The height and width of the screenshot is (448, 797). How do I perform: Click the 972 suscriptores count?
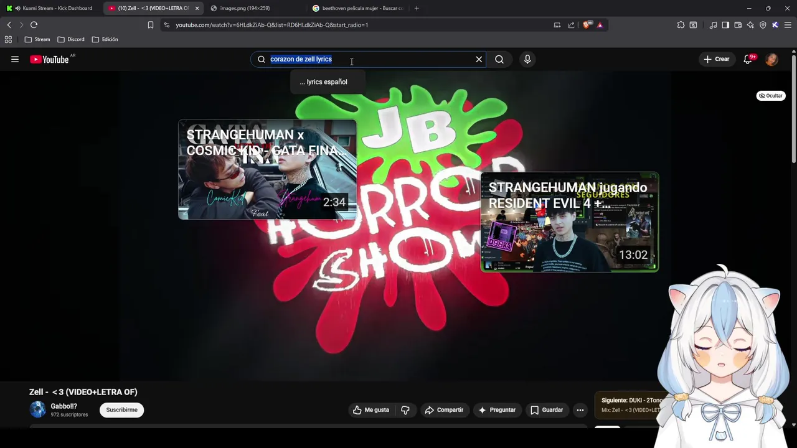[69, 415]
